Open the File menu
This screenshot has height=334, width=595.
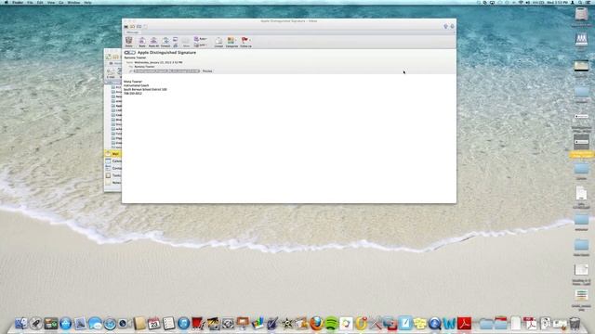tap(30, 2)
